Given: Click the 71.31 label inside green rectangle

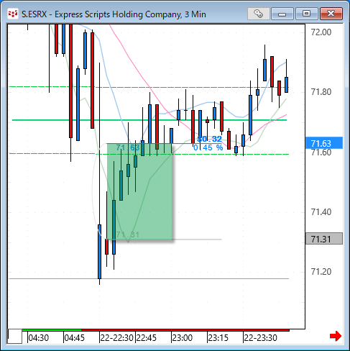Looking at the screenshot, I should (128, 234).
